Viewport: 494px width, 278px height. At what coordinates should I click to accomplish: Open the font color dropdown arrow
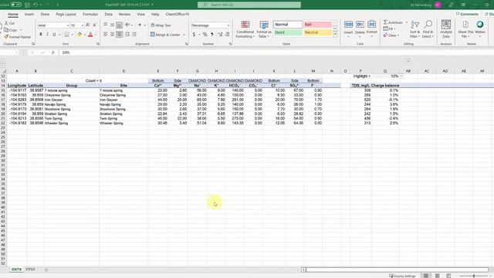tap(96, 35)
